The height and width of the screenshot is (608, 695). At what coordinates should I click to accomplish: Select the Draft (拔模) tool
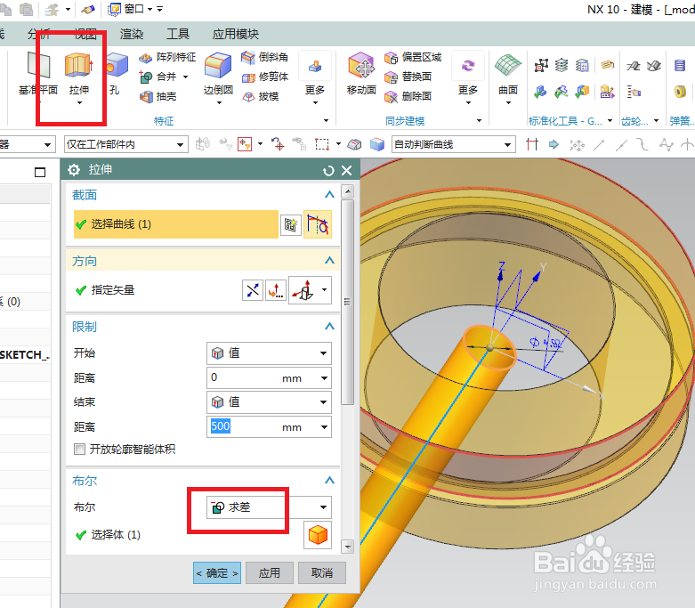(261, 96)
